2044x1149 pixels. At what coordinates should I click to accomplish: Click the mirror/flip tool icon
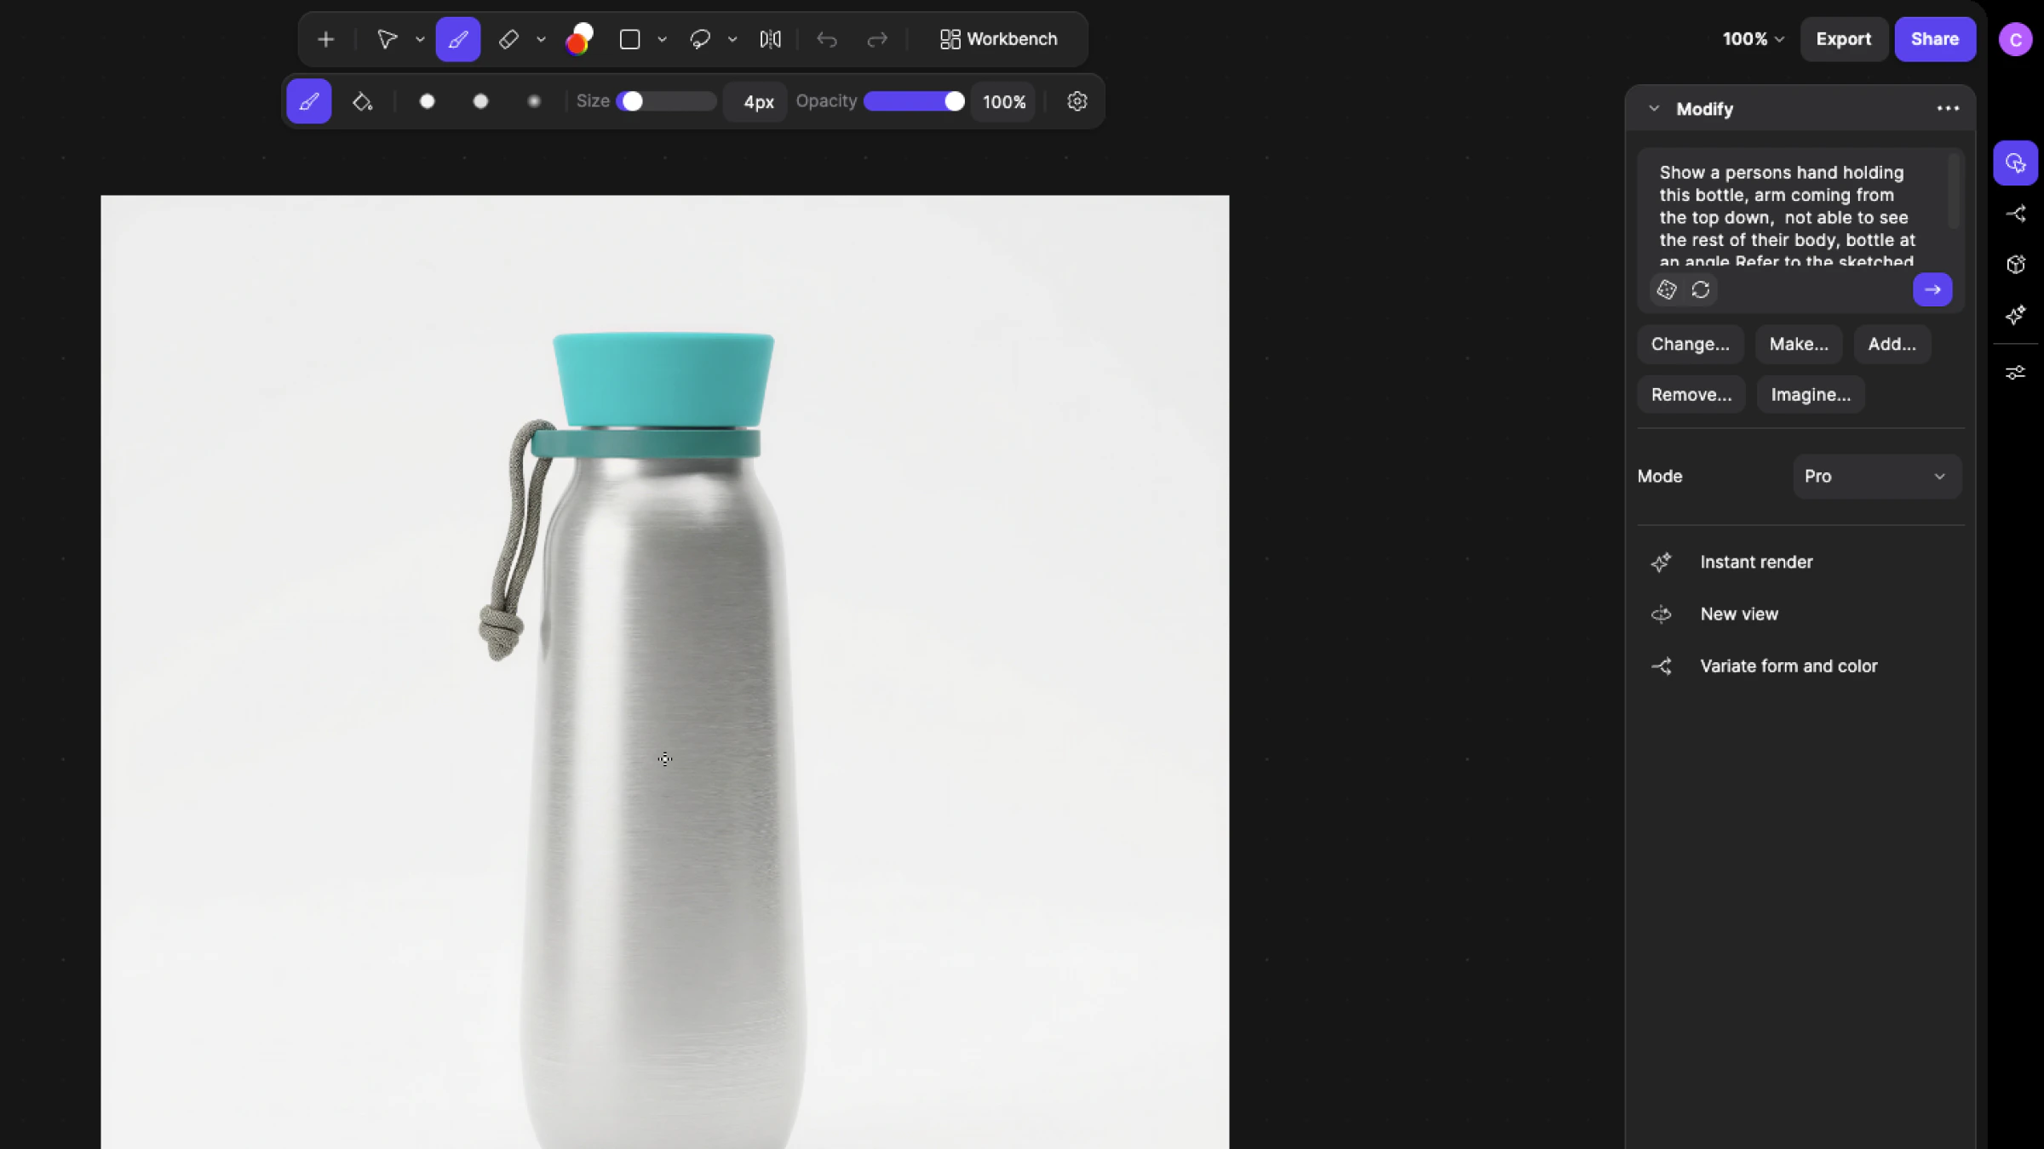point(770,39)
